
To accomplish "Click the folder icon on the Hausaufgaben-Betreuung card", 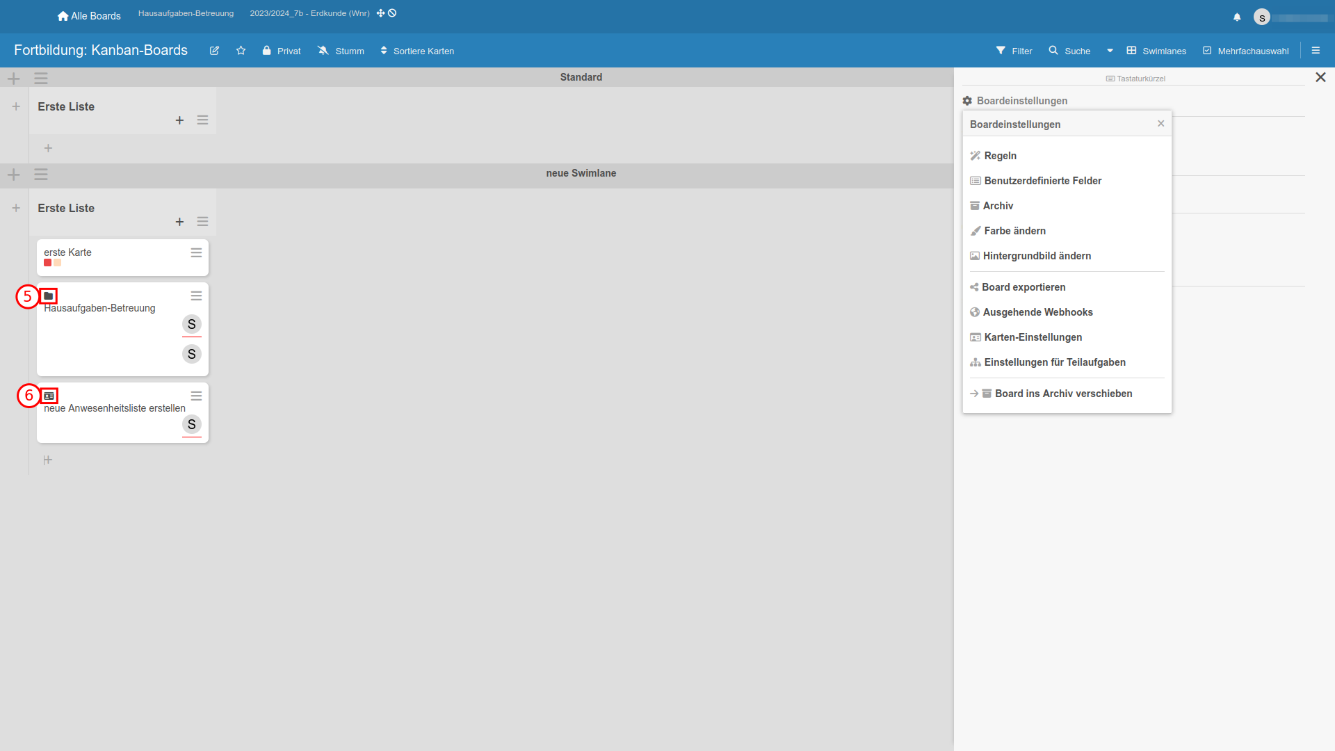I will click(x=49, y=296).
